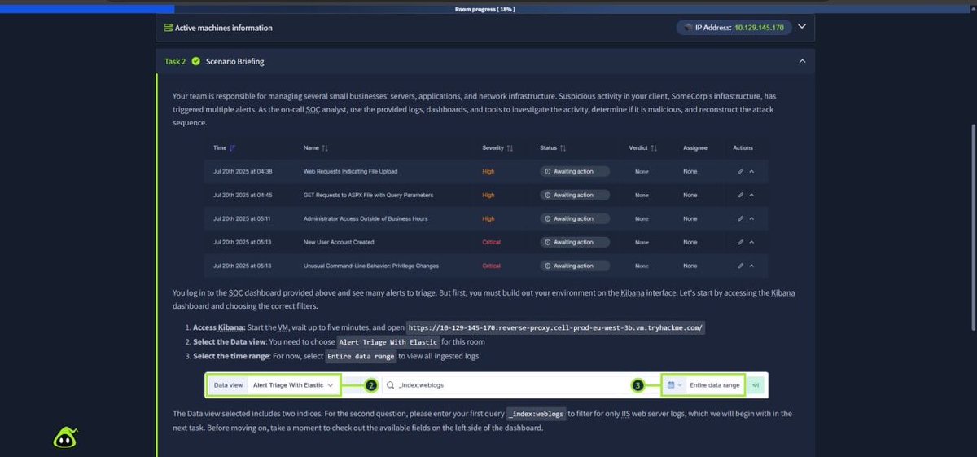
Task: Sort alerts using the Severity column arrows
Action: 510,148
